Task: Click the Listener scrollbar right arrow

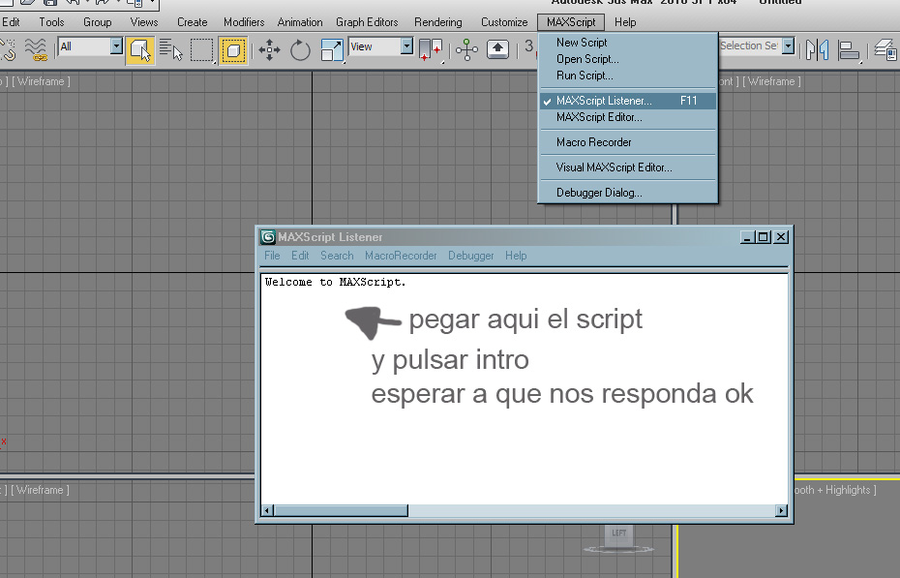Action: [x=781, y=510]
